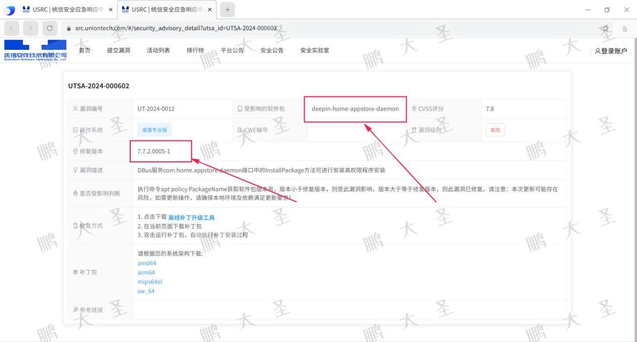Bookmark this page with the star icon
The height and width of the screenshot is (342, 637).
coord(605,29)
